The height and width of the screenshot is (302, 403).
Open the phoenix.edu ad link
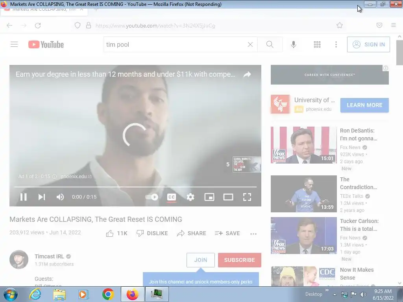click(76, 177)
